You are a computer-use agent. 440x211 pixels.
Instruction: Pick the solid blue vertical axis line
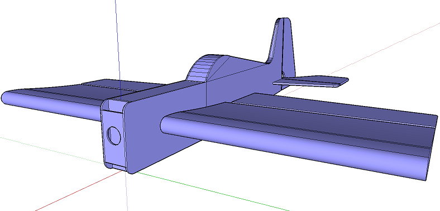pos(118,47)
